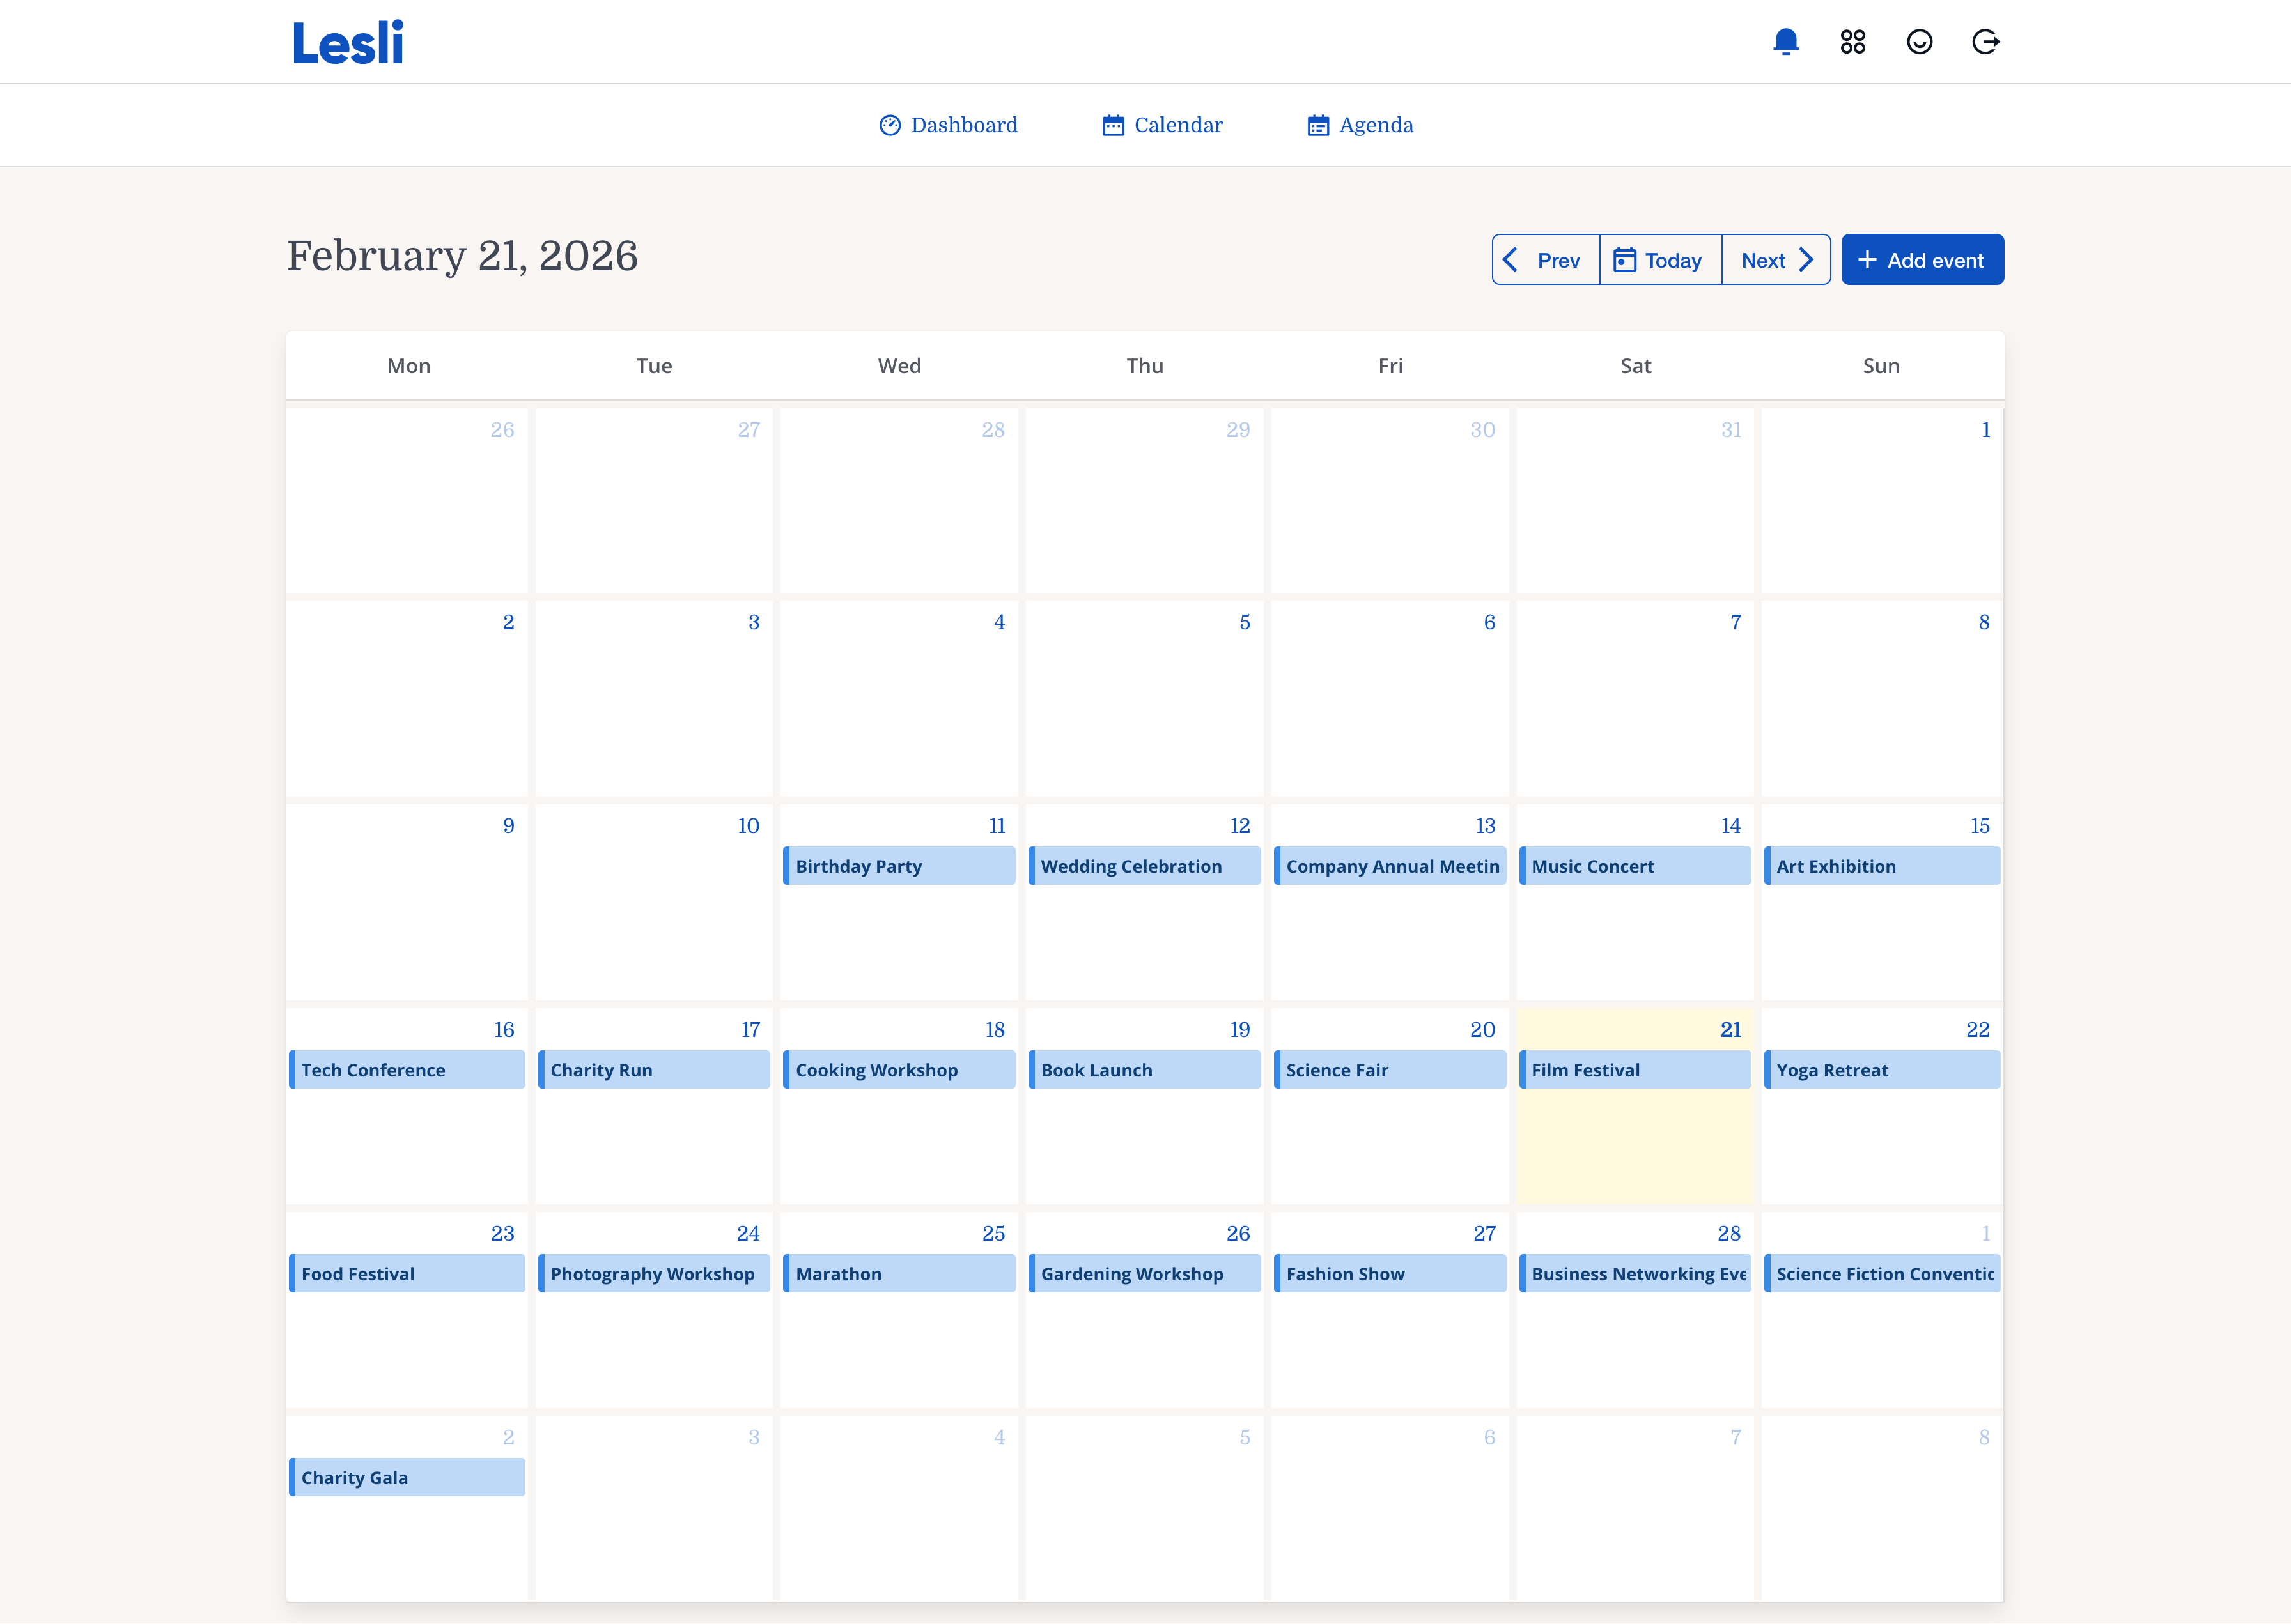Jump to Today in the calendar
The width and height of the screenshot is (2291, 1624).
tap(1659, 260)
